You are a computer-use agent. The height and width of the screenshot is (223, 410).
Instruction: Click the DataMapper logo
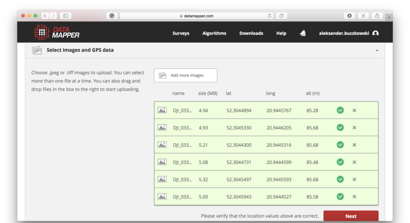pyautogui.click(x=57, y=33)
